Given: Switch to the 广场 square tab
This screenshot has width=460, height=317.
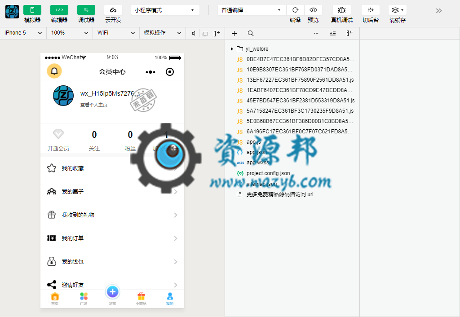Looking at the screenshot, I should tap(84, 299).
